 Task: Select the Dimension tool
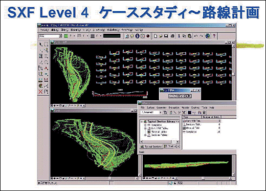click(46, 80)
